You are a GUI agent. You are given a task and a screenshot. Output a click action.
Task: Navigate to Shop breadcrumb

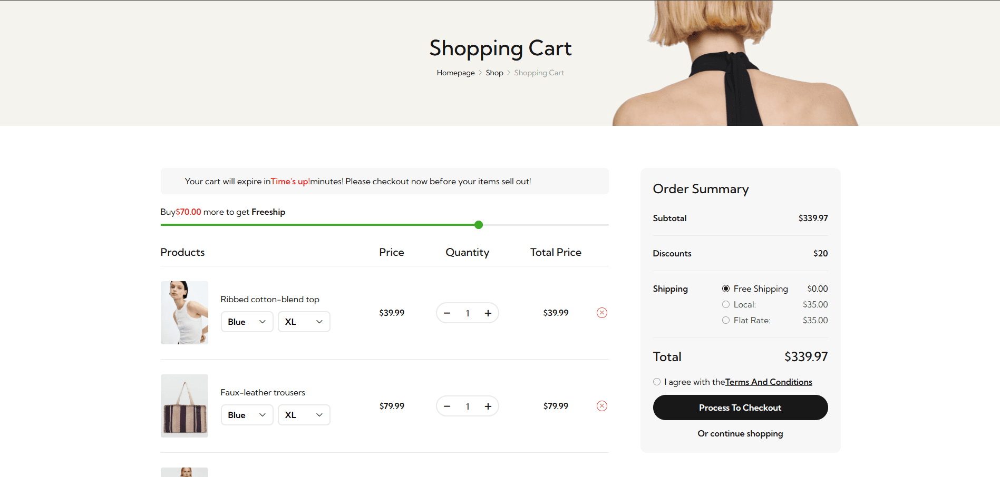(494, 73)
